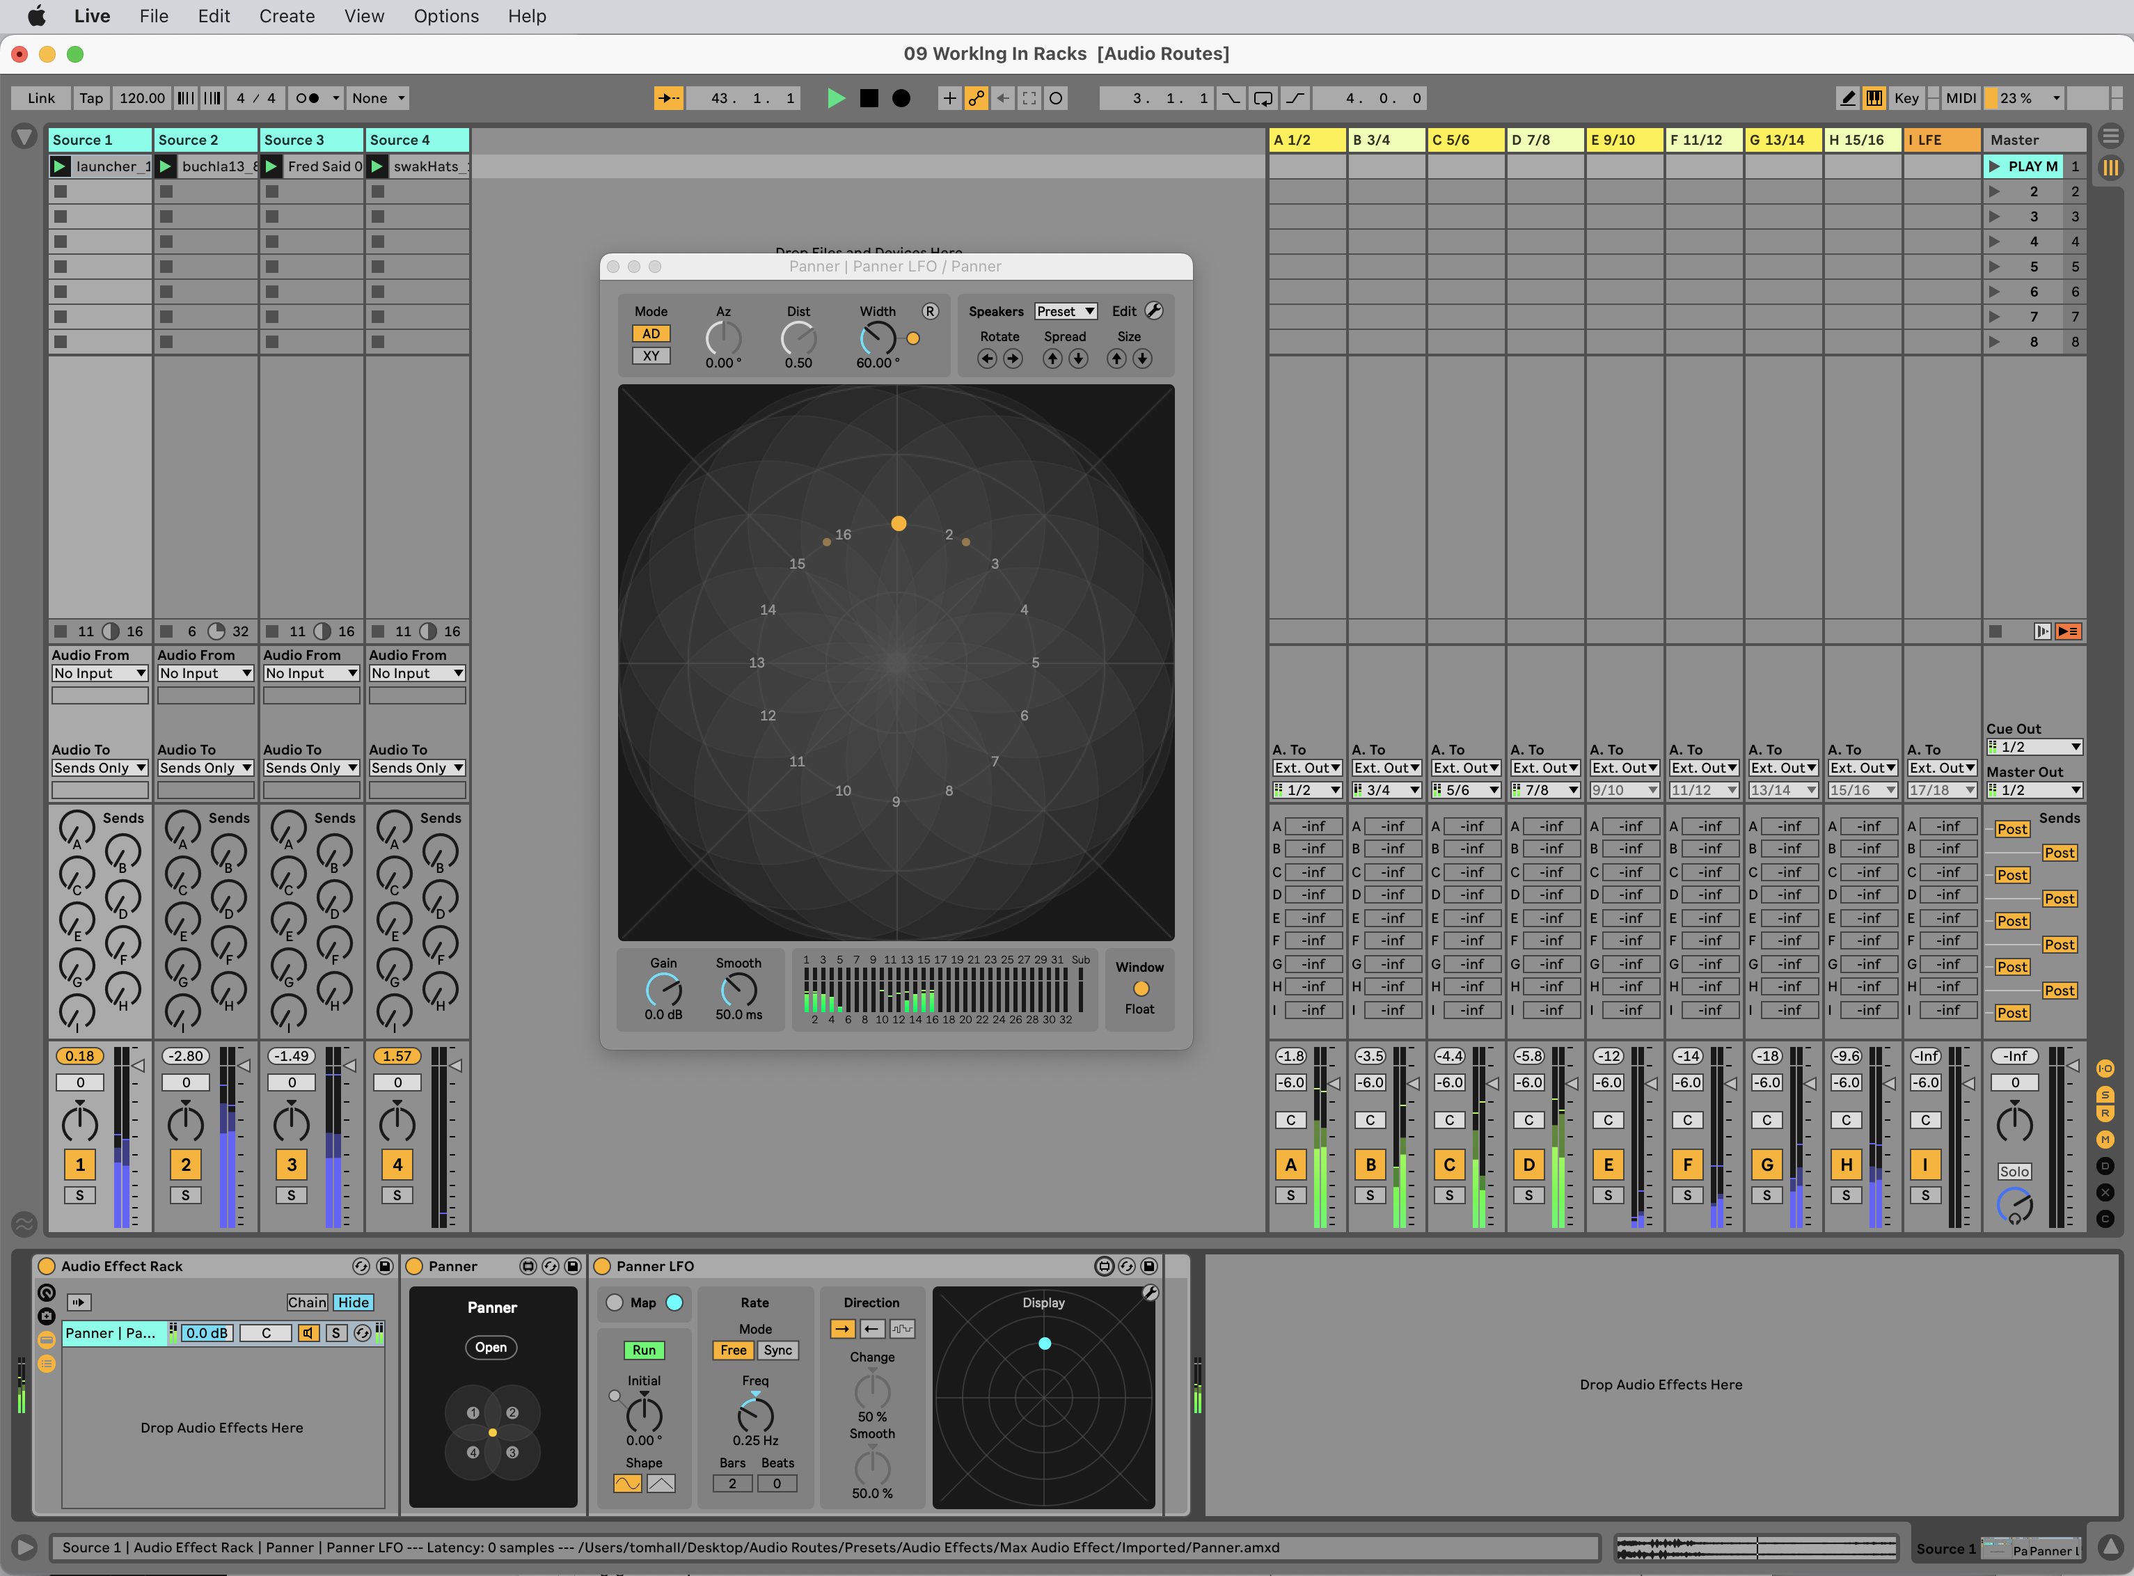Open Source 1 Audio To dropdown
The height and width of the screenshot is (1576, 2134).
pyautogui.click(x=100, y=768)
